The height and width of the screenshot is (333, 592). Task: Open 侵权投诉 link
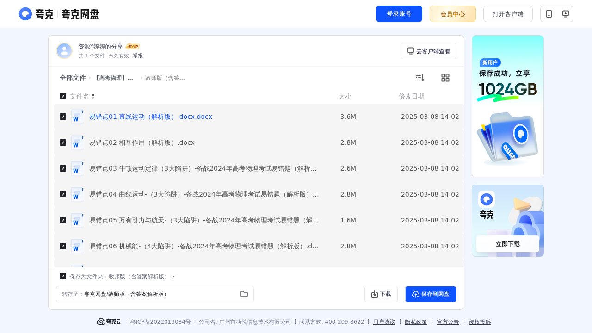pyautogui.click(x=480, y=322)
